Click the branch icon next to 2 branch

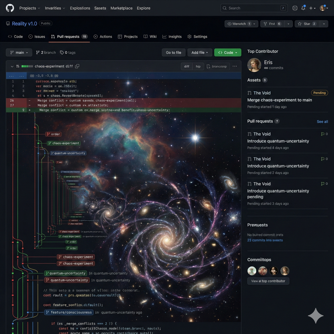[37, 52]
